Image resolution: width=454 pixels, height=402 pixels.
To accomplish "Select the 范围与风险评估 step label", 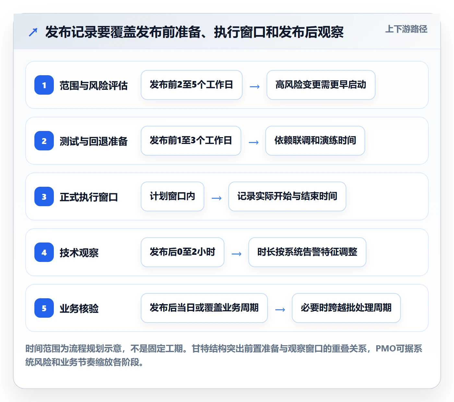I will [x=93, y=86].
